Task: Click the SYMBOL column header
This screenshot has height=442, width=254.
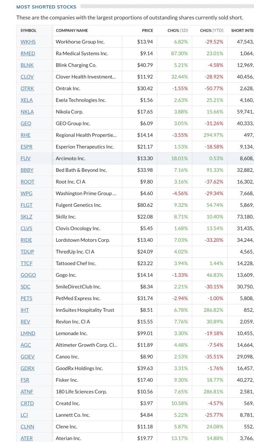Action: (28, 30)
